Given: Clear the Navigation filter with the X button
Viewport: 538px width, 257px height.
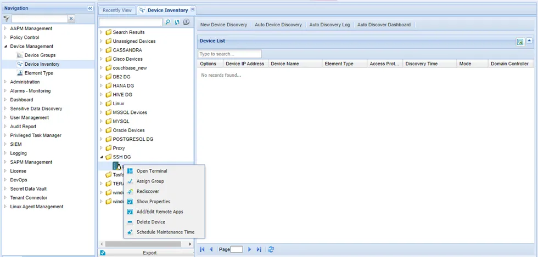Looking at the screenshot, I should pos(71,19).
